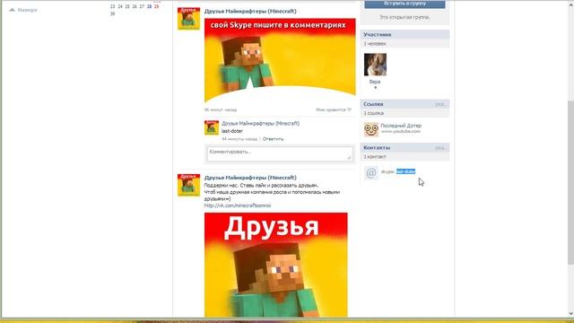
Task: Click the highlighted Skype contact name
Action: 405,171
